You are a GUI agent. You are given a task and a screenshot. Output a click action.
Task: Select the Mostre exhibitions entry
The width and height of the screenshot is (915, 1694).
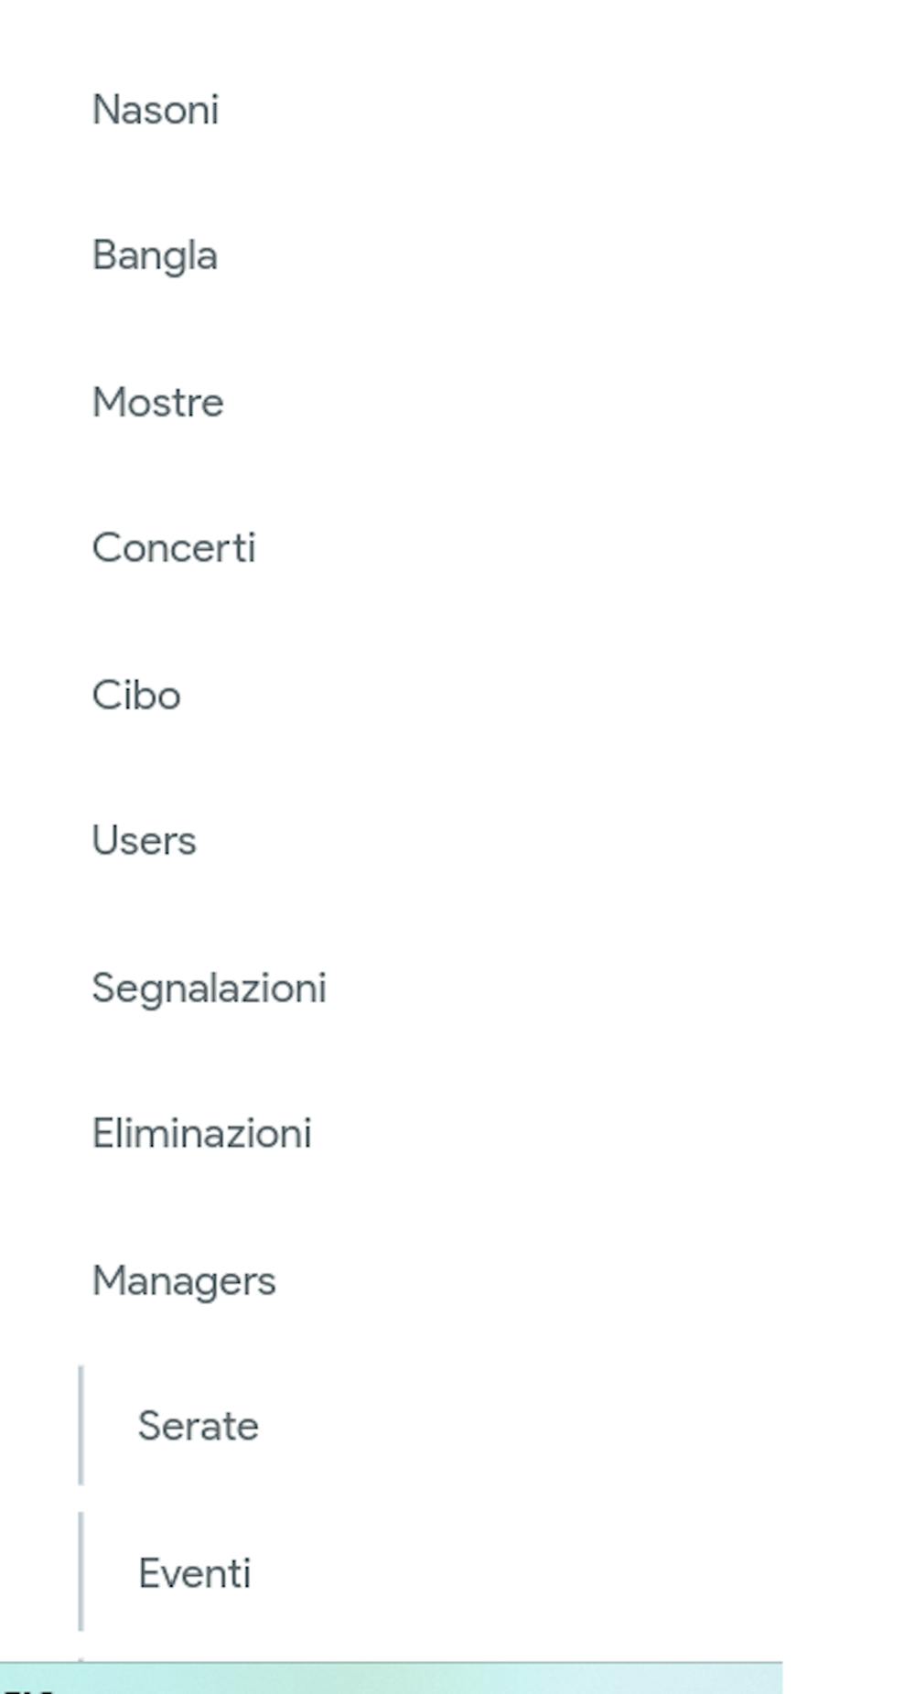157,402
